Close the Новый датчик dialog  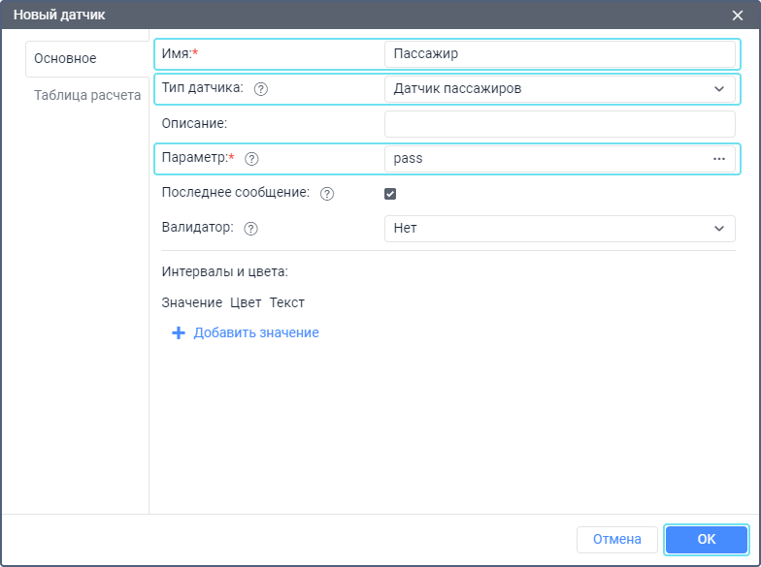738,15
